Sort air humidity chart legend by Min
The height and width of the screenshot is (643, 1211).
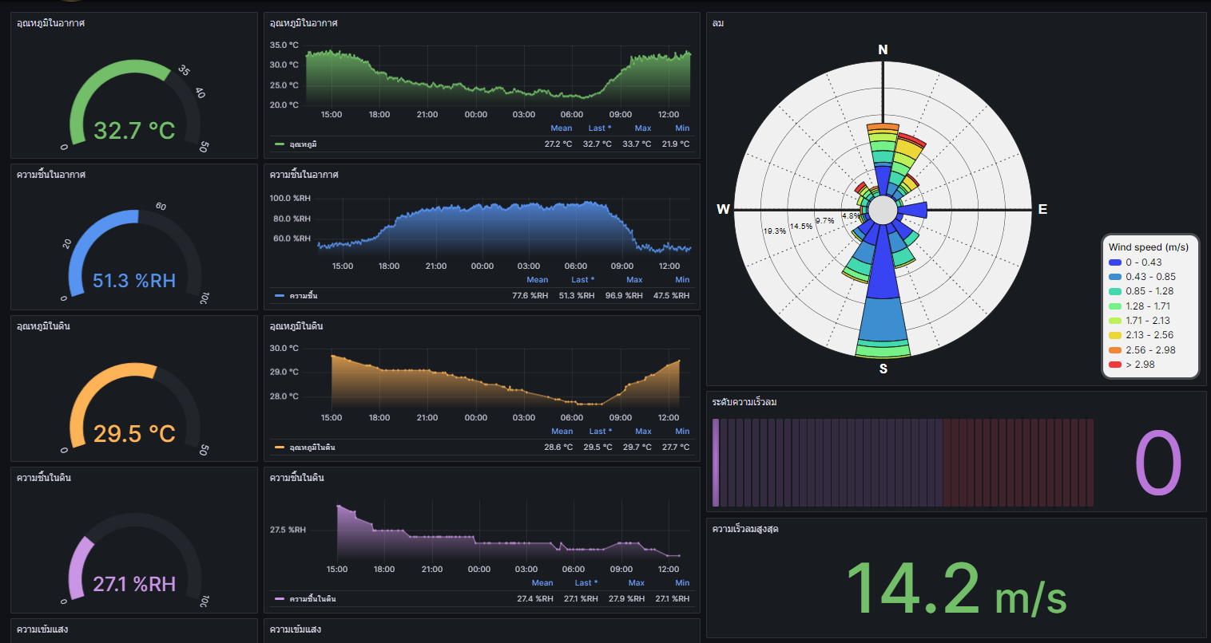pyautogui.click(x=682, y=279)
